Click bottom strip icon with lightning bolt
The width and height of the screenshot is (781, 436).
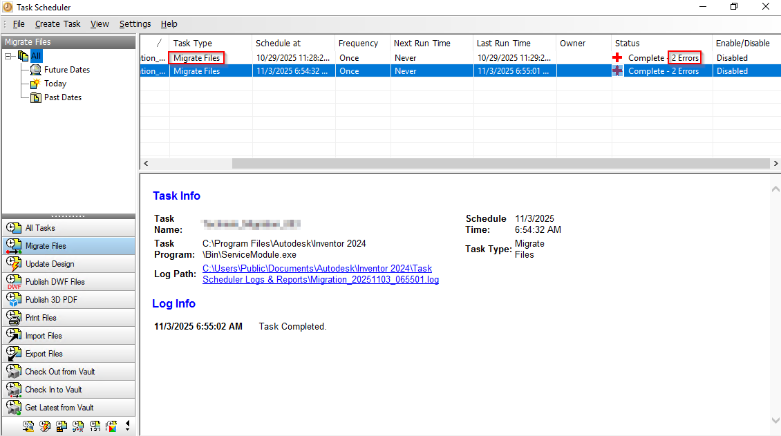pos(45,426)
